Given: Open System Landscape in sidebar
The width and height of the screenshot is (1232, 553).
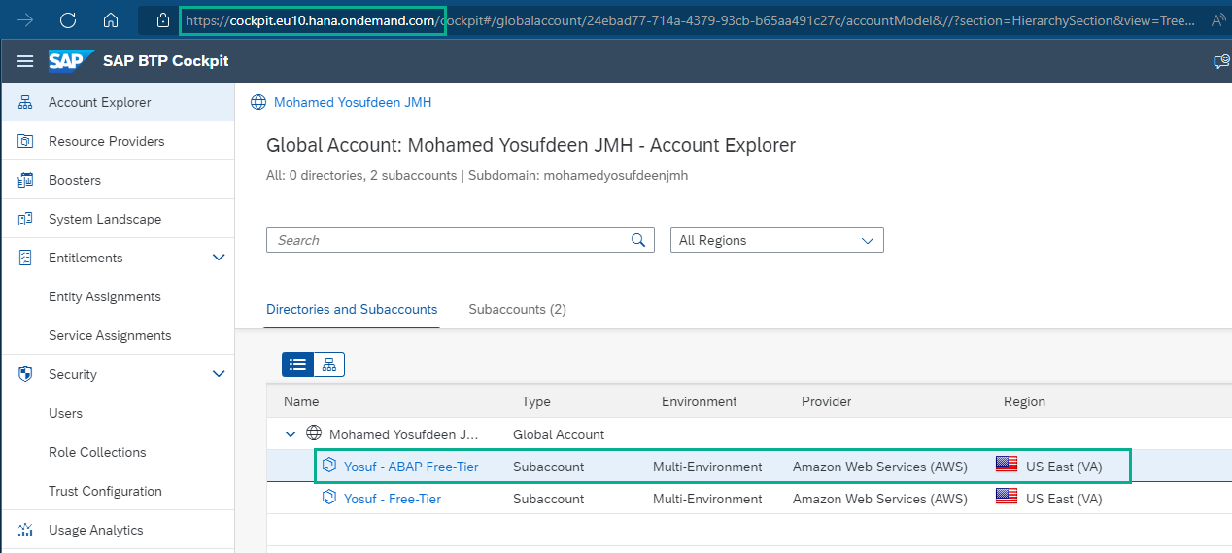Looking at the screenshot, I should pos(118,219).
